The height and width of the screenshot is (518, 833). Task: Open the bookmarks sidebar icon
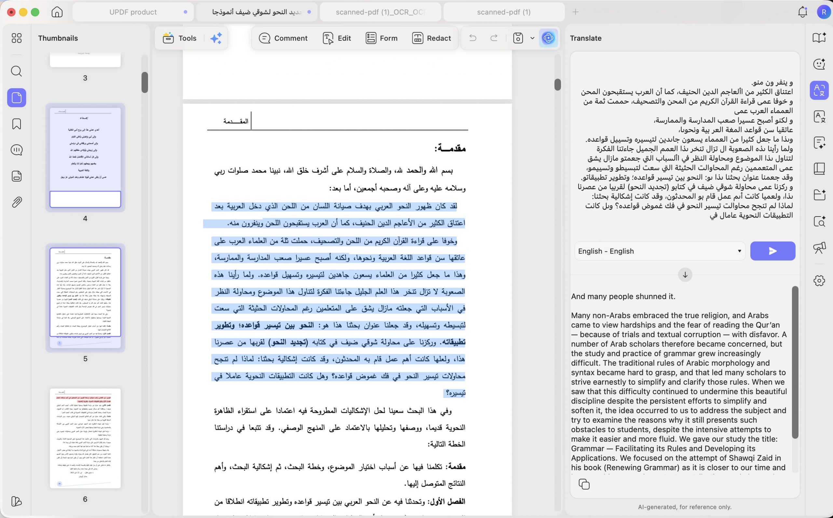click(x=17, y=124)
